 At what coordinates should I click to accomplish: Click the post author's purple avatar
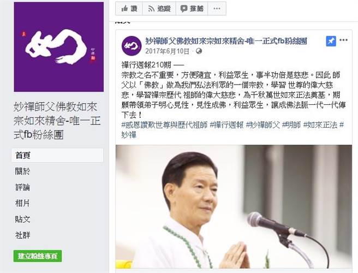coord(132,46)
